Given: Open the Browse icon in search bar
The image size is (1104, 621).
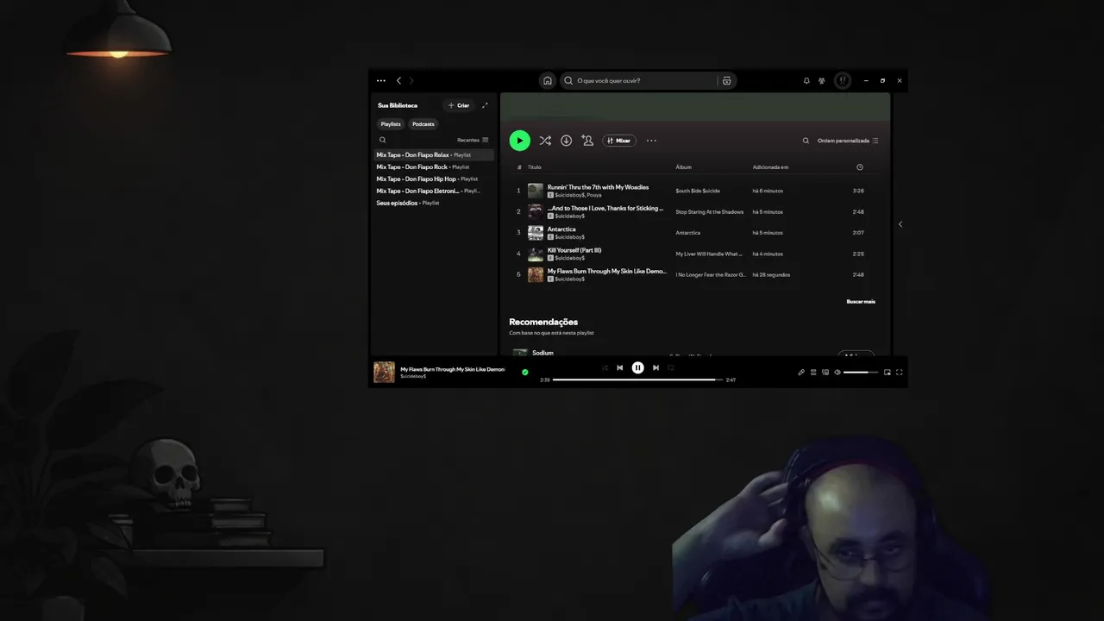Looking at the screenshot, I should (x=726, y=80).
